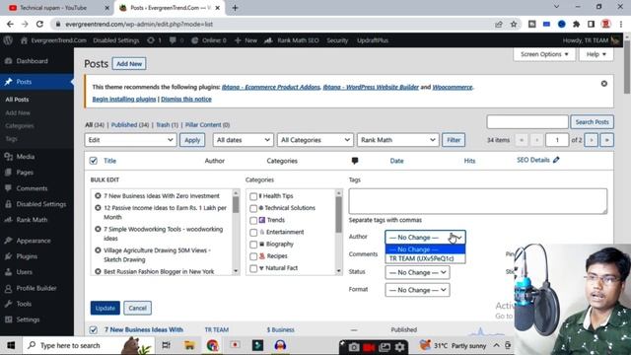This screenshot has height=355, width=631.
Task: Click the Tools wrench icon in sidebar
Action: tap(9, 304)
